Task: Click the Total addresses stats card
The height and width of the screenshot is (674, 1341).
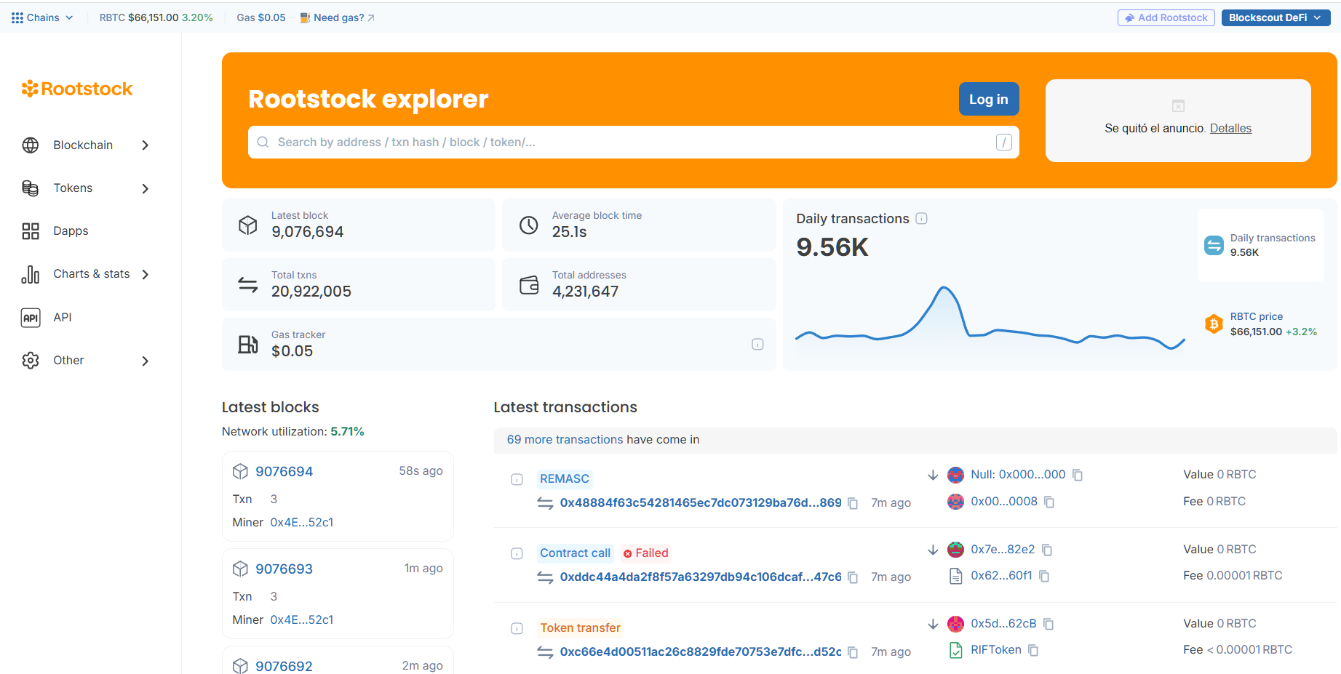Action: pos(639,285)
